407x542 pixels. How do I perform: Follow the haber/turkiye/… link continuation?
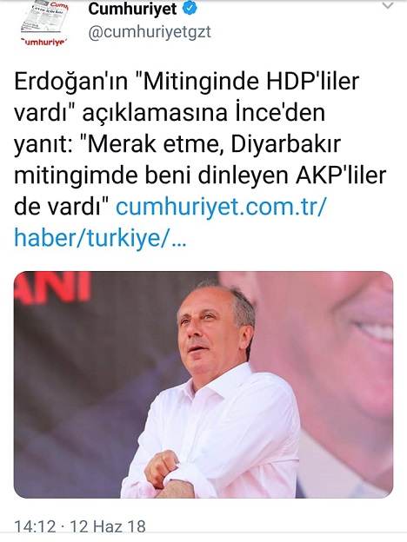click(x=100, y=238)
